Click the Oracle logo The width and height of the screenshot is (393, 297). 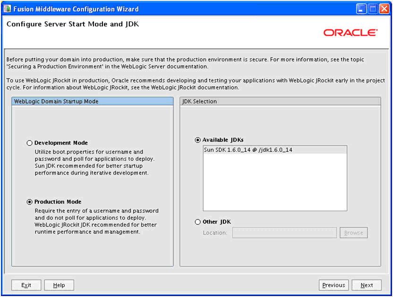click(350, 33)
